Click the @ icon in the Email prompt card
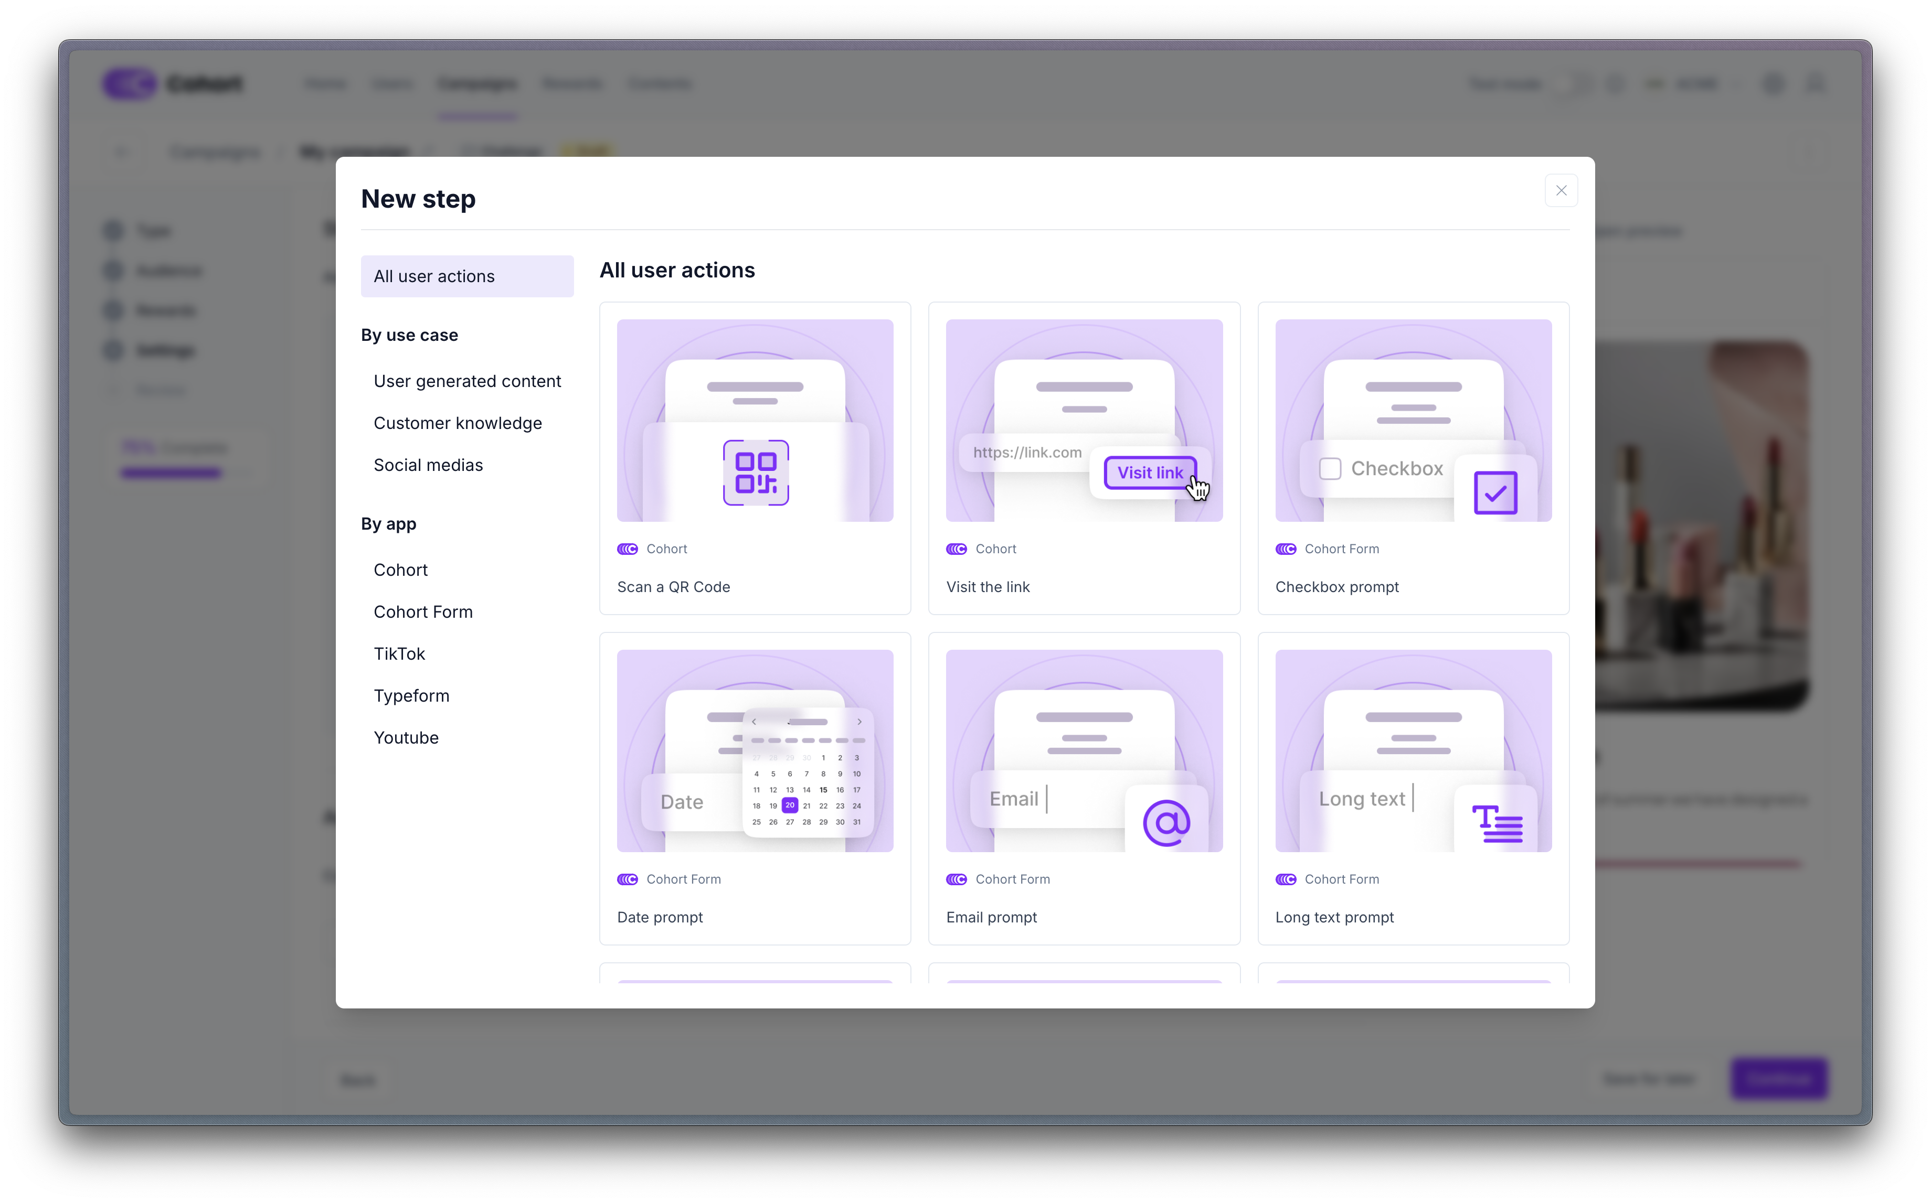1931x1203 pixels. [x=1166, y=823]
